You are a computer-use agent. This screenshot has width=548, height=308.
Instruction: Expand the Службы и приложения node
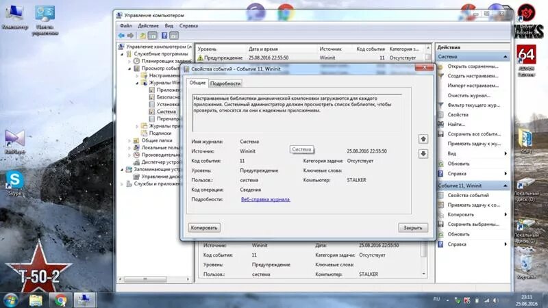(122, 183)
